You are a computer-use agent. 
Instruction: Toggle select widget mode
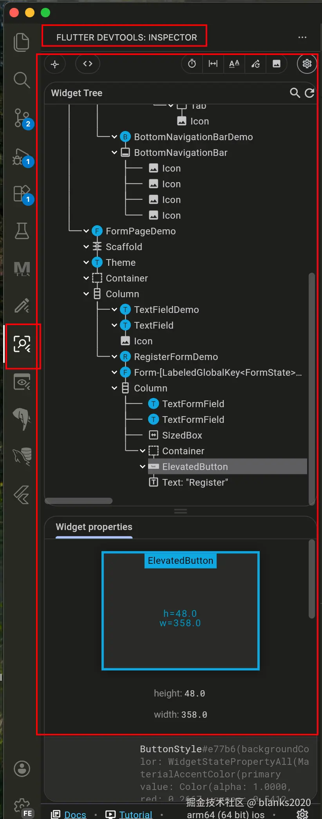tap(55, 64)
